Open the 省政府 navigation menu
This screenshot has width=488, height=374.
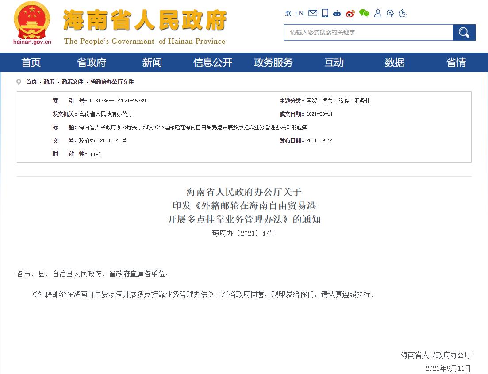click(x=92, y=63)
